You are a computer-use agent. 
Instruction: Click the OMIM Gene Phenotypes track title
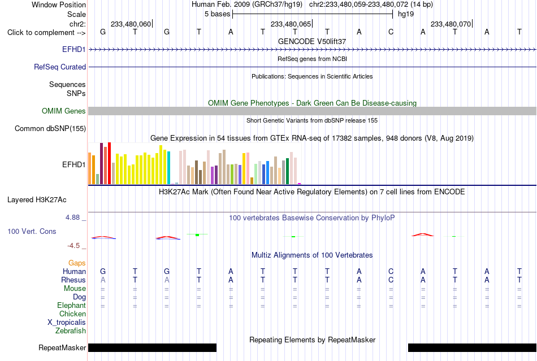tap(312, 103)
